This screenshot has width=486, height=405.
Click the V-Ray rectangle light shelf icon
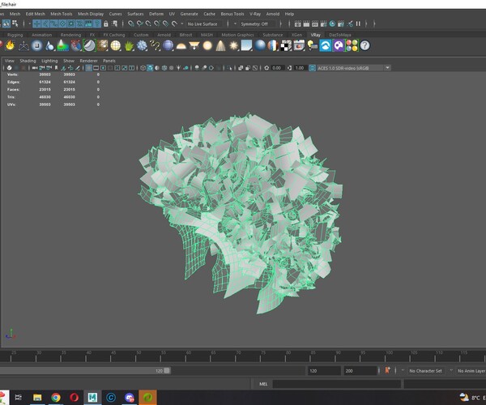pos(194,45)
